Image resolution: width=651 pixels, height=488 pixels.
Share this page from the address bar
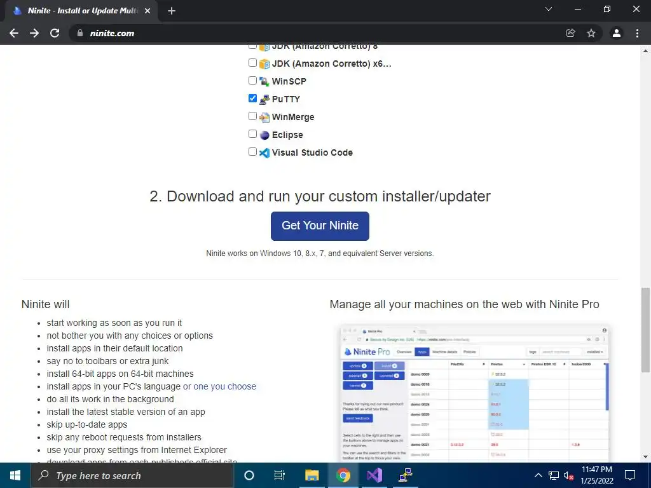571,33
